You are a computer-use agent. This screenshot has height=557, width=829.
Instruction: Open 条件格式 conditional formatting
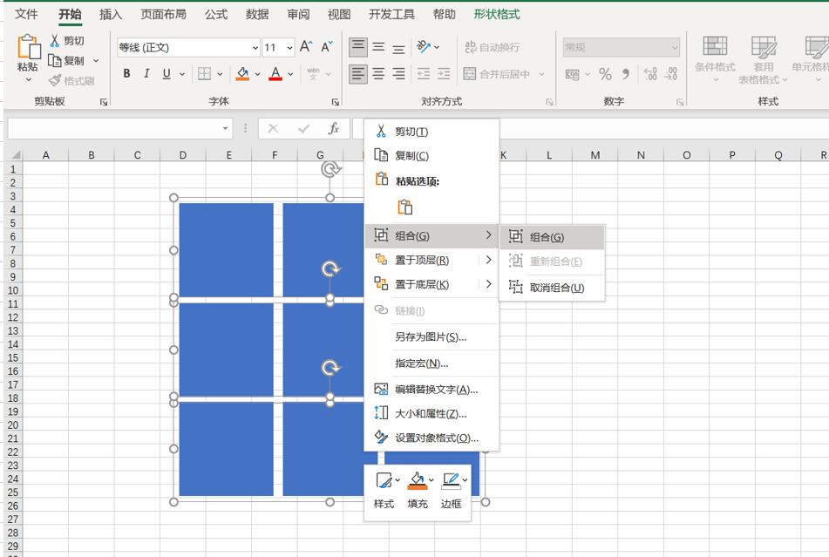(x=715, y=65)
